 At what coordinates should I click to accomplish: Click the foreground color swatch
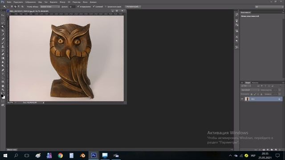point(2,96)
